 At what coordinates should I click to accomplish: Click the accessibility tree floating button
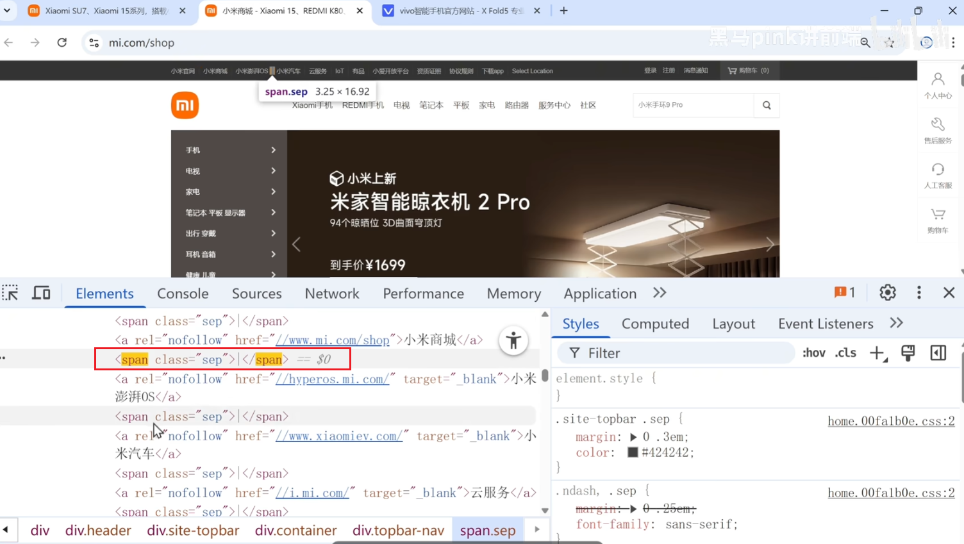click(513, 341)
